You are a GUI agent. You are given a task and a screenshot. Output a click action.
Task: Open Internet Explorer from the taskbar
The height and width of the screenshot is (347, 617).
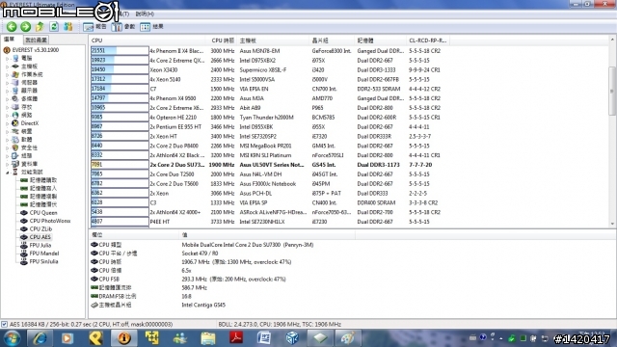[40, 338]
